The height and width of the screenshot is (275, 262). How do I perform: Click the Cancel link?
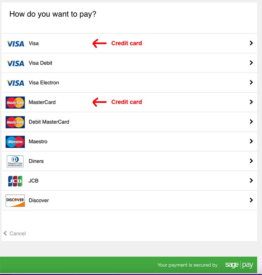18,234
